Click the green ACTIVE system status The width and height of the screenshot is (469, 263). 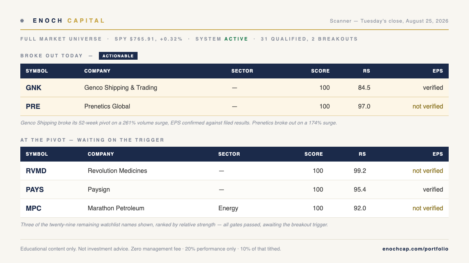(236, 39)
